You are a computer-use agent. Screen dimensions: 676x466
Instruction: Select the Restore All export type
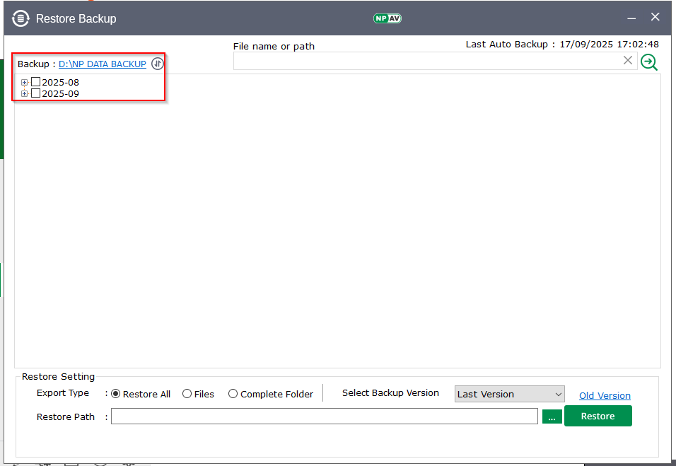pos(117,394)
